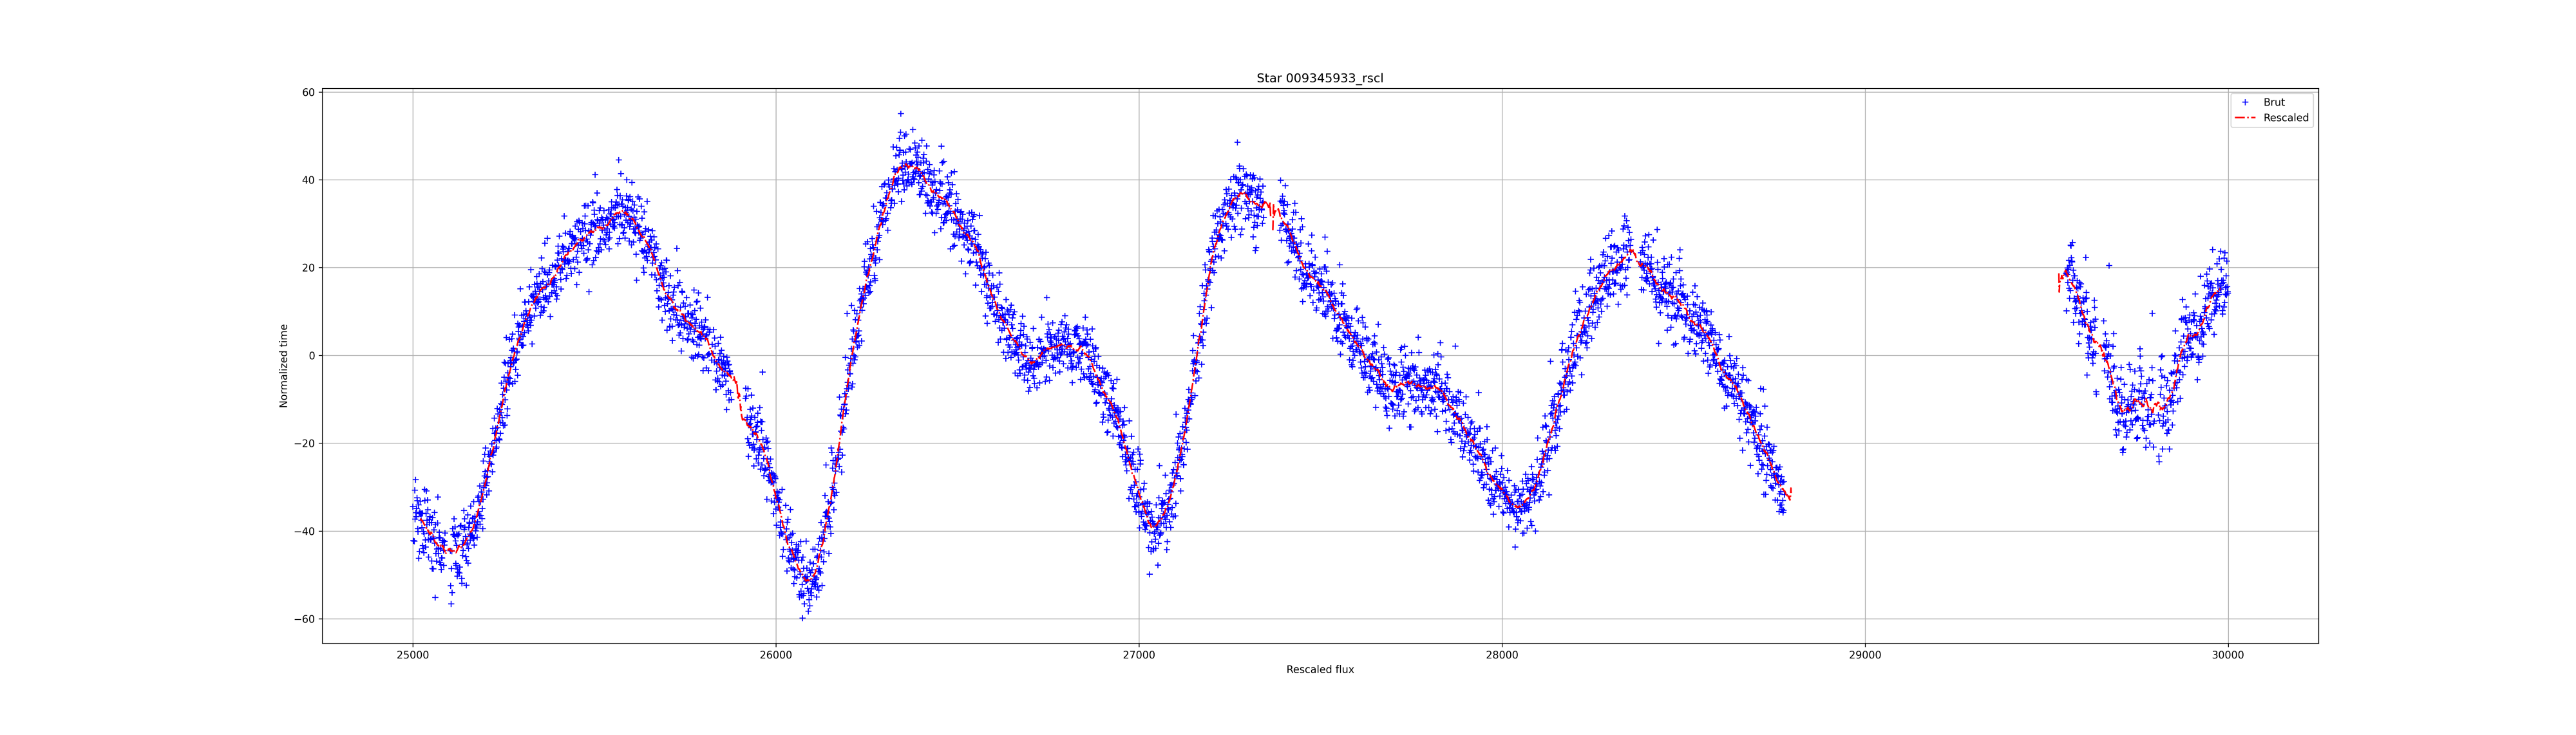Click the 25000 x-axis tick label
Viewport: 2576px width, 735px height.
point(412,656)
